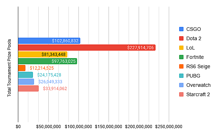Click the $26,049,333 Overwatch data label
This screenshot has width=215, height=136.
coord(50,82)
